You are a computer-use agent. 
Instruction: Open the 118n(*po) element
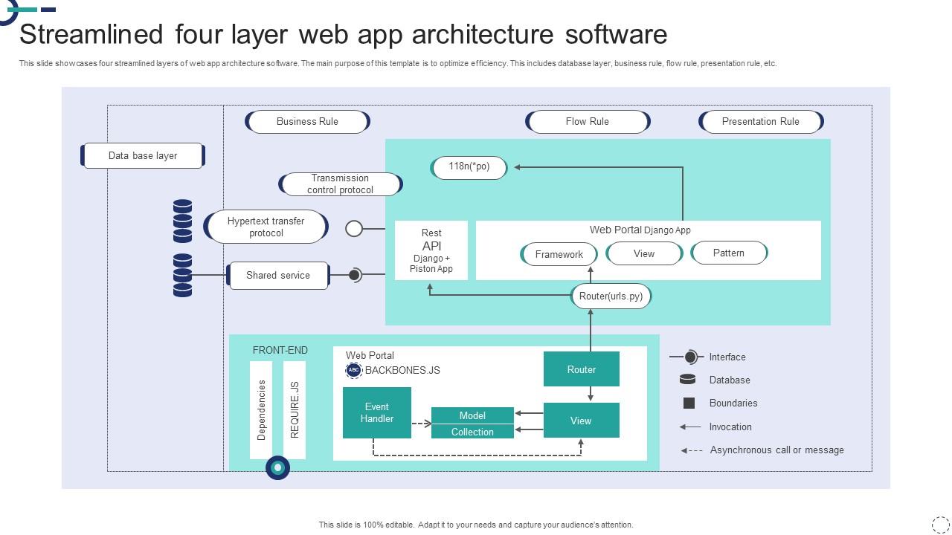469,167
